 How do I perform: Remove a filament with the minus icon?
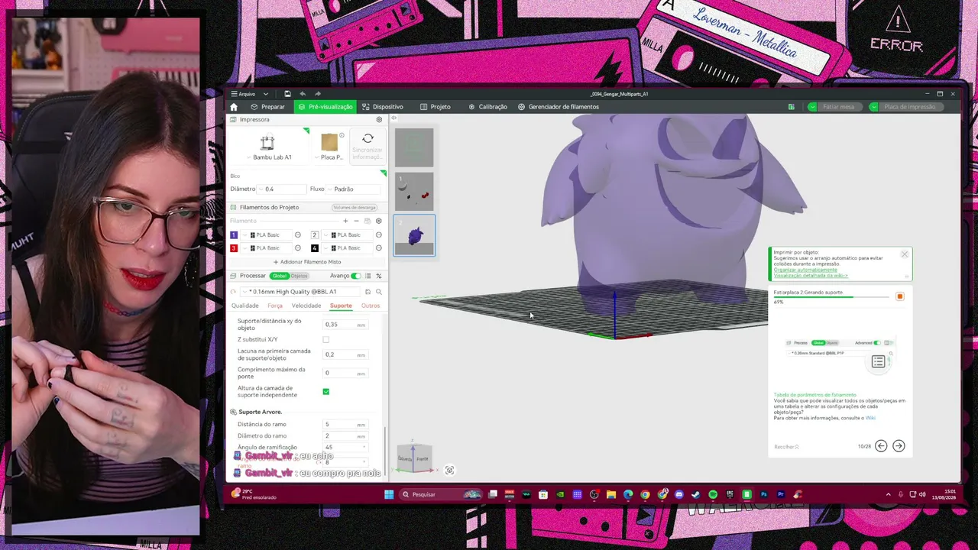coord(356,221)
